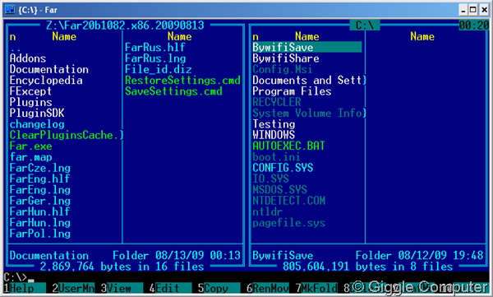Select the System Volume Information folder
Image resolution: width=493 pixels, height=297 pixels.
310,113
